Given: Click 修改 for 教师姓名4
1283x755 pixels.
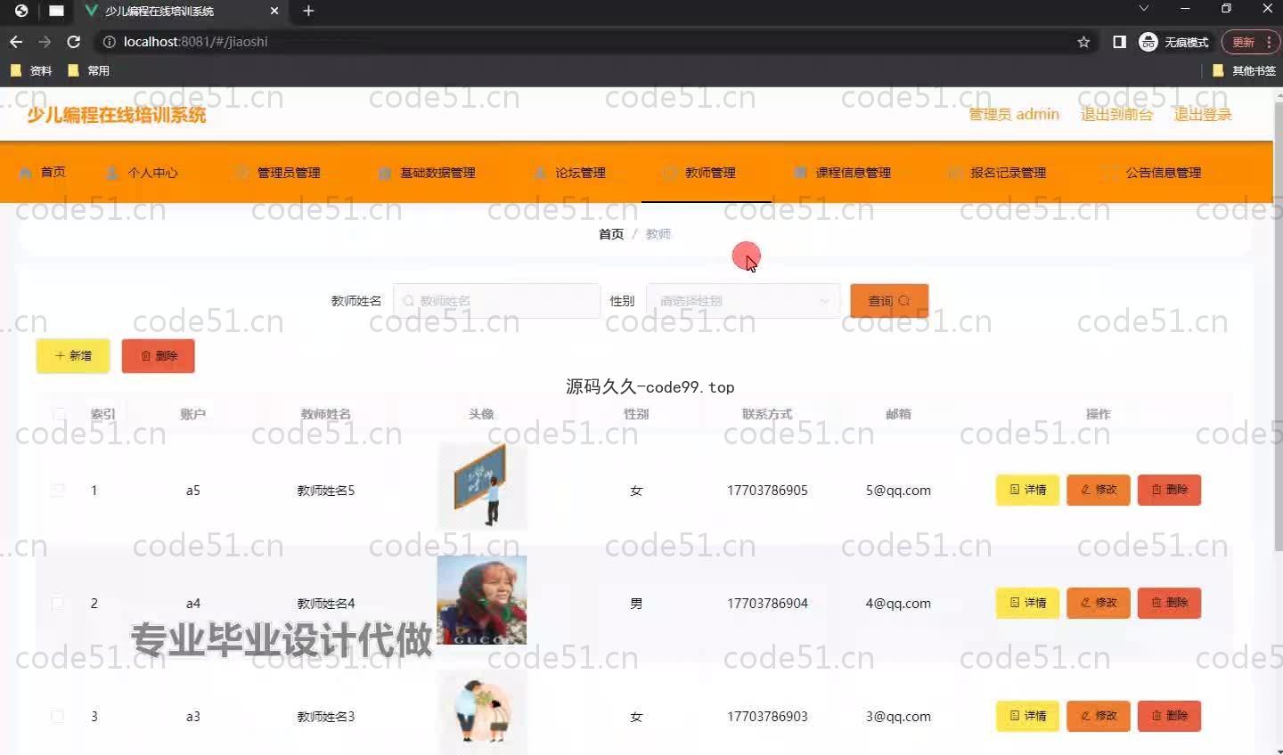Looking at the screenshot, I should (x=1099, y=603).
